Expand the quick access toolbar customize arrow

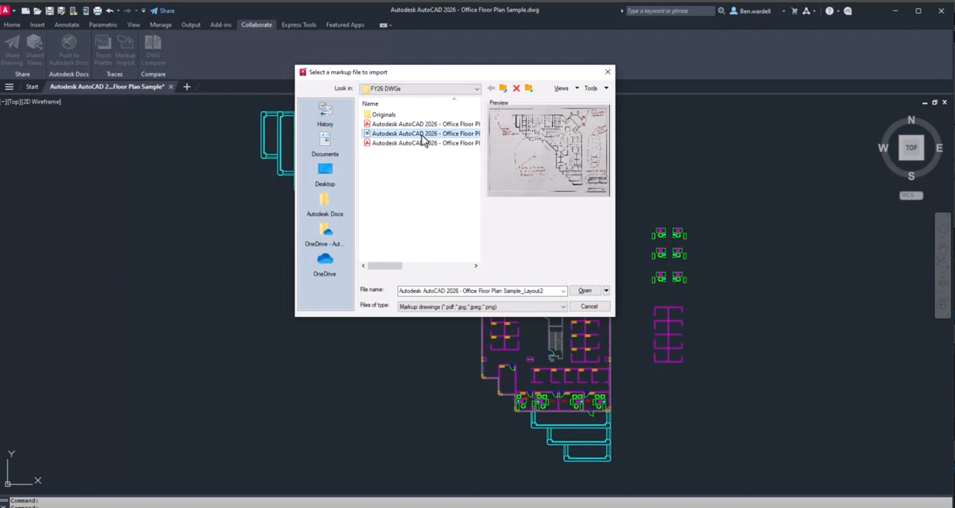coord(143,11)
